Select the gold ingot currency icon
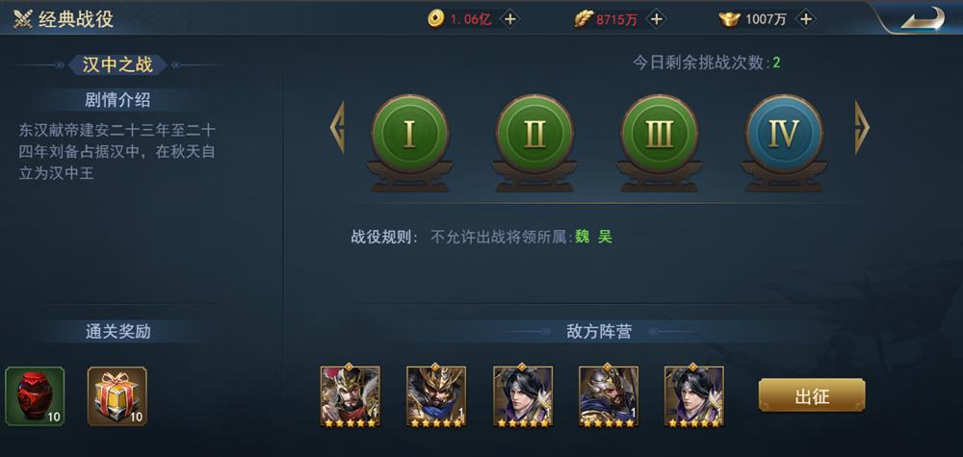The width and height of the screenshot is (963, 457). click(730, 19)
